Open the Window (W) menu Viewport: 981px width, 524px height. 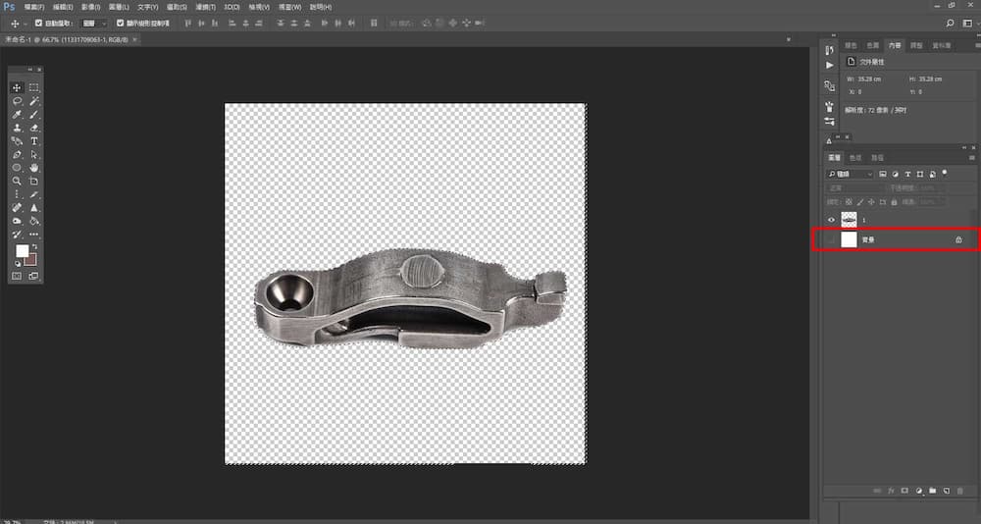[289, 7]
